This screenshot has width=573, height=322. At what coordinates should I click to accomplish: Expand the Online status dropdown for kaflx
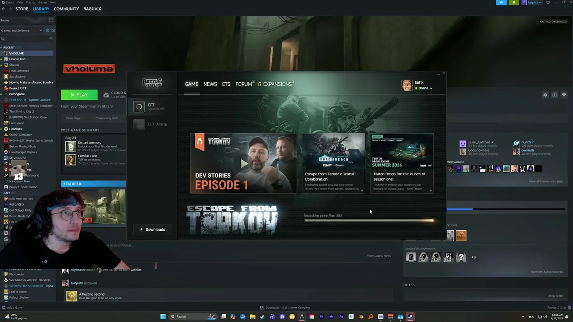(x=423, y=88)
